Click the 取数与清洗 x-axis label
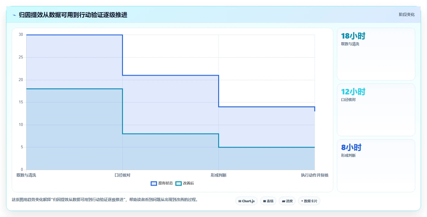Screen dimensions: 427x217 click(26, 175)
